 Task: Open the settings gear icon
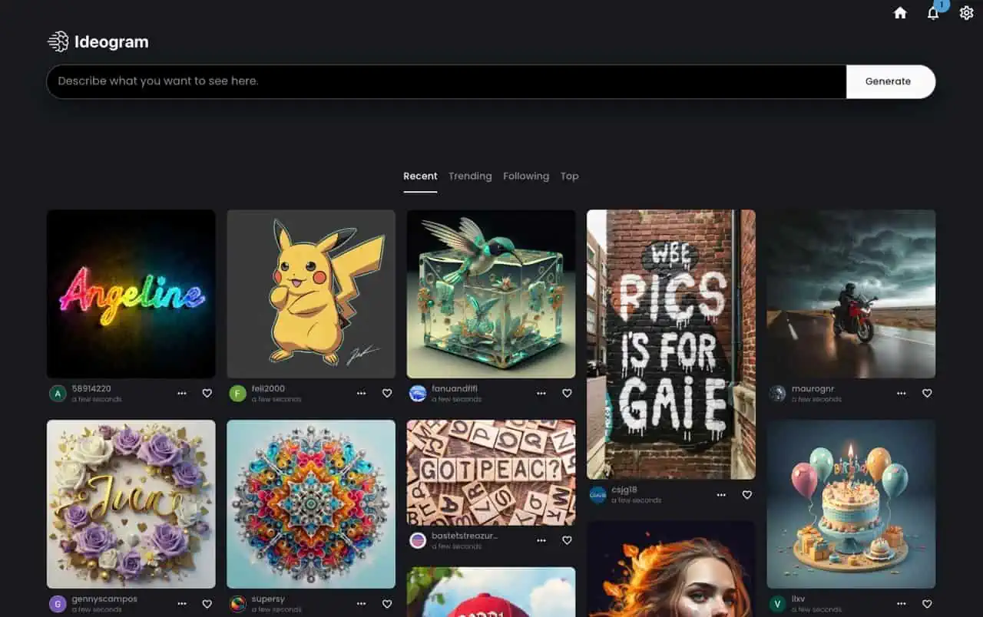[x=966, y=13]
